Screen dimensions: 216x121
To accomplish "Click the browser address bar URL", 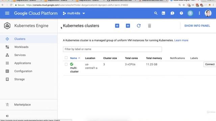I will (x=77, y=5).
